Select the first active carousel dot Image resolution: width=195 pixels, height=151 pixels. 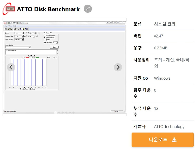[x=55, y=112]
